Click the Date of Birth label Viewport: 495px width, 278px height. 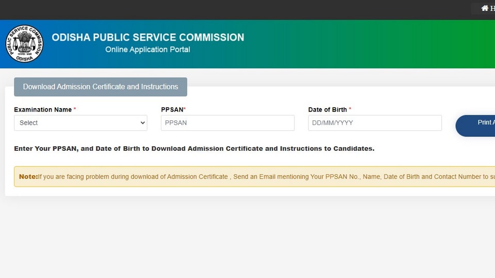pos(327,110)
